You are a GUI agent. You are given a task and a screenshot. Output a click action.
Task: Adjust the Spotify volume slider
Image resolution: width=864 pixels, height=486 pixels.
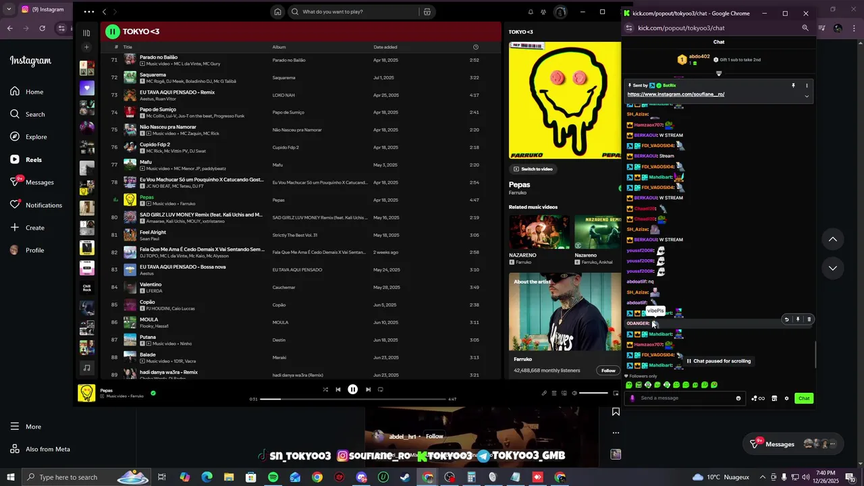point(594,393)
